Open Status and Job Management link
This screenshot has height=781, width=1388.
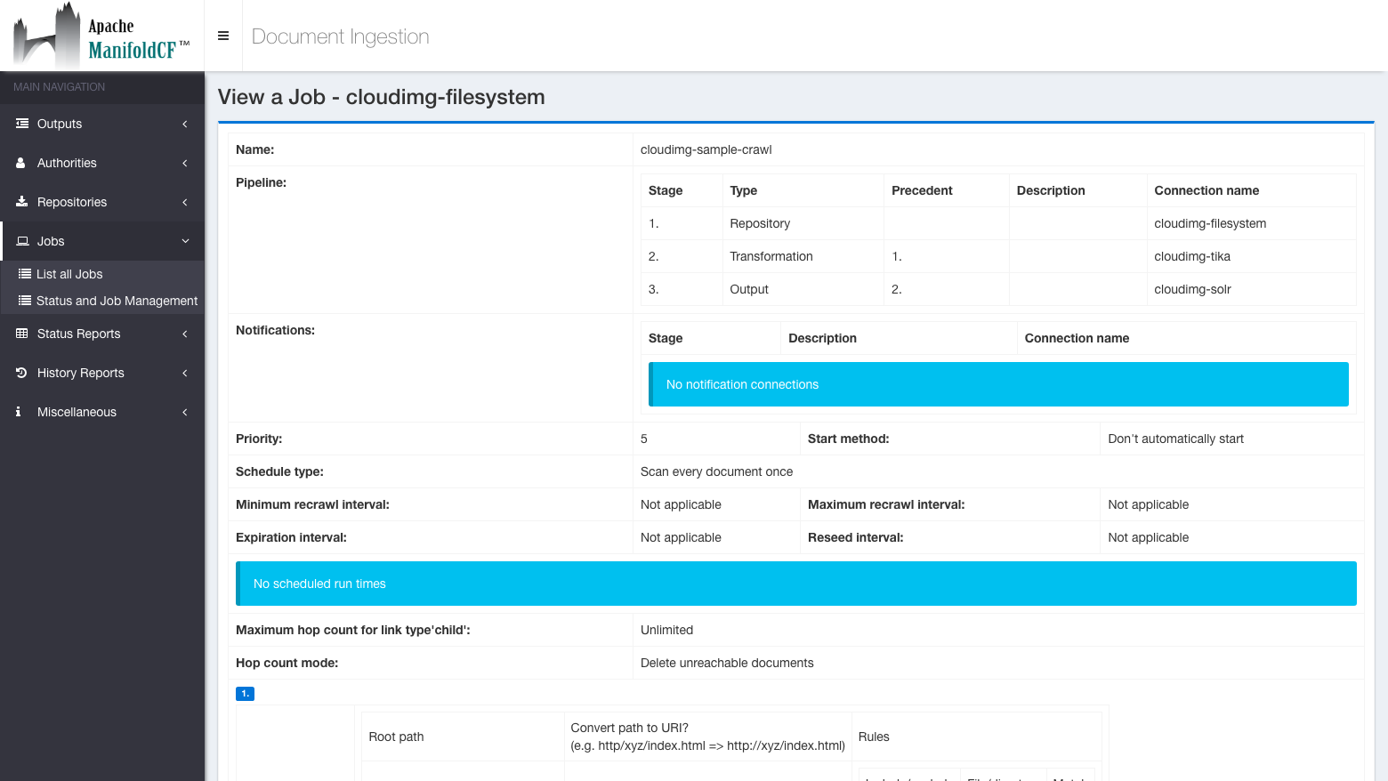[x=102, y=301]
